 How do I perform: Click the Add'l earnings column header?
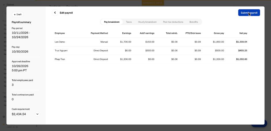pyautogui.click(x=147, y=33)
